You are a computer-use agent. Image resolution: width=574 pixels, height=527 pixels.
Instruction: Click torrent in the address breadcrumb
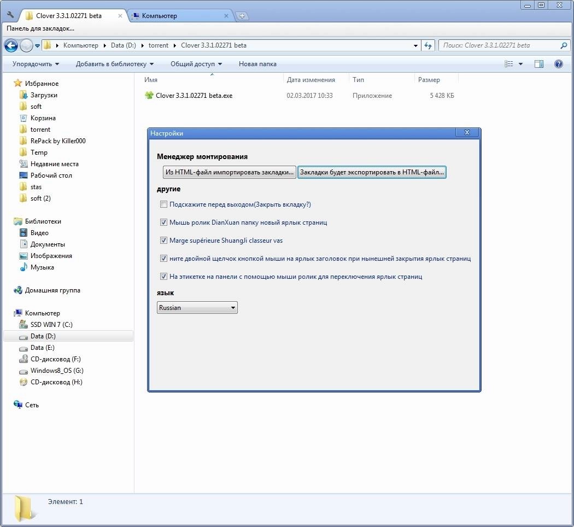click(158, 45)
